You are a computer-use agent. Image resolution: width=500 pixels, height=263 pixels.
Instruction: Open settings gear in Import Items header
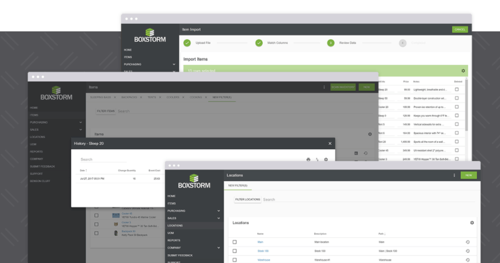[x=463, y=71]
